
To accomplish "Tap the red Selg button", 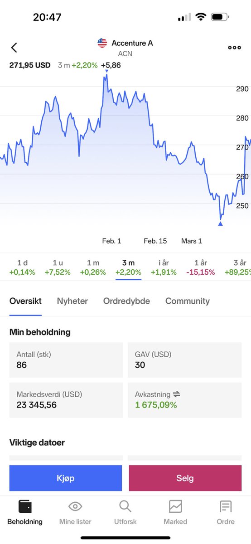I will (x=185, y=478).
